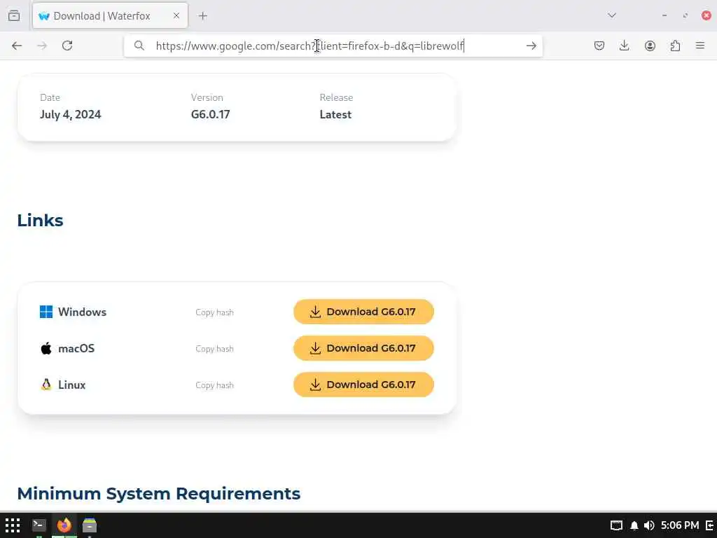Expand the list all tabs chevron
The width and height of the screenshot is (717, 538).
(612, 15)
